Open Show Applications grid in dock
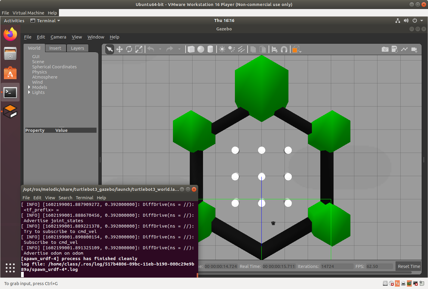The image size is (428, 289). 10,268
